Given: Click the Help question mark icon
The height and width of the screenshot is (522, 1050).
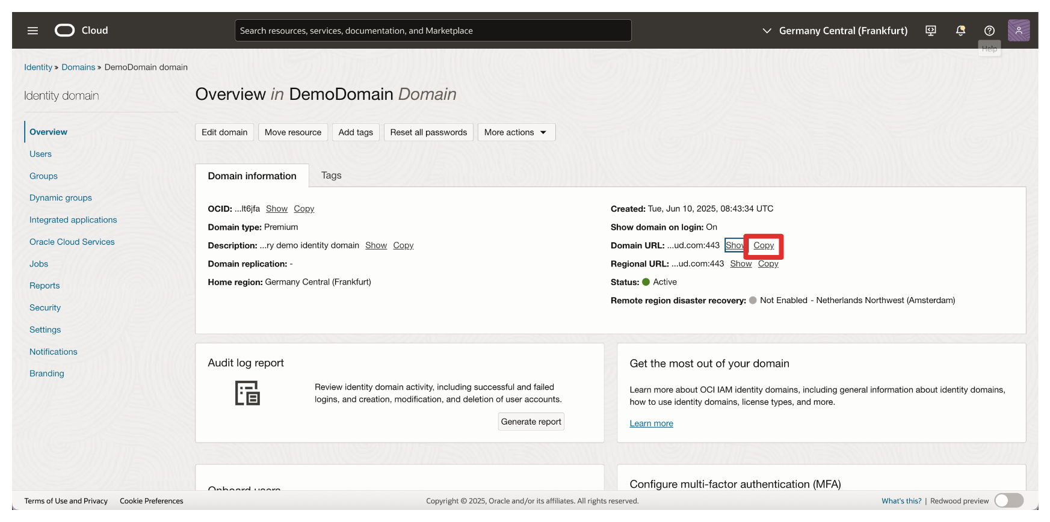Looking at the screenshot, I should [x=989, y=31].
